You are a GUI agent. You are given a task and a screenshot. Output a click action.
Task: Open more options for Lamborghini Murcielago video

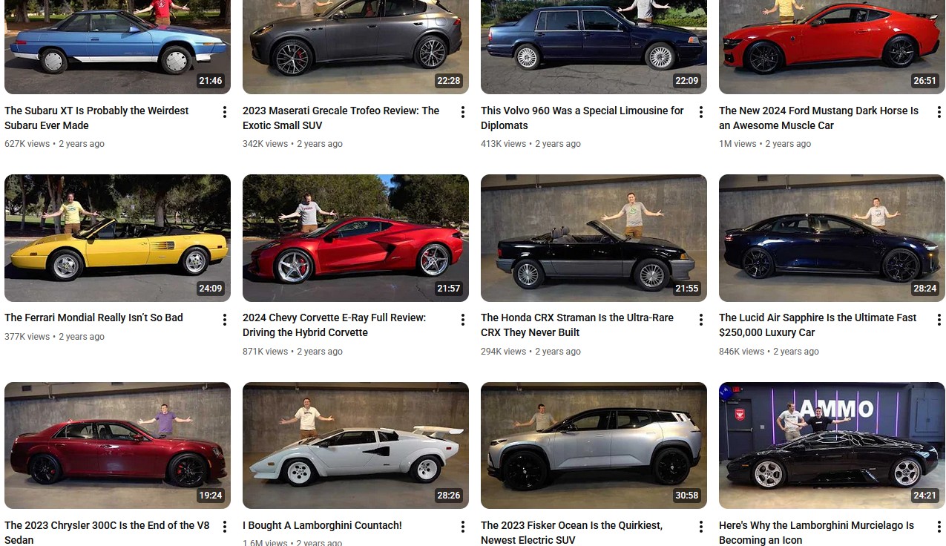pyautogui.click(x=939, y=527)
